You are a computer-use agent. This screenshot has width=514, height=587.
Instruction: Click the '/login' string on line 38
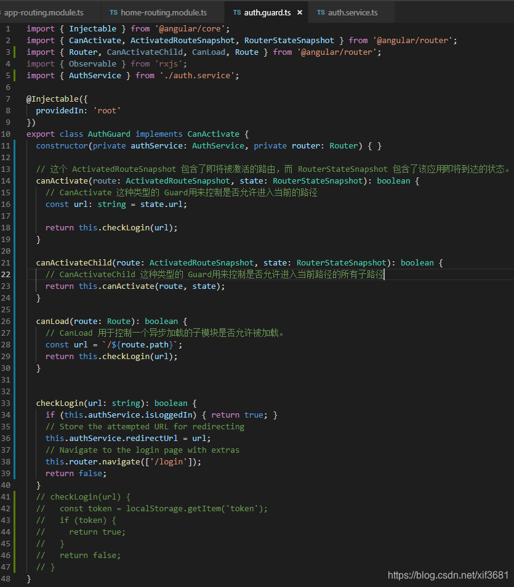(168, 461)
